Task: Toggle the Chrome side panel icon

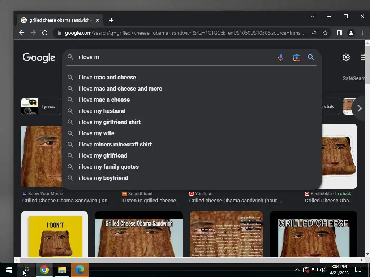Action: coord(340,33)
